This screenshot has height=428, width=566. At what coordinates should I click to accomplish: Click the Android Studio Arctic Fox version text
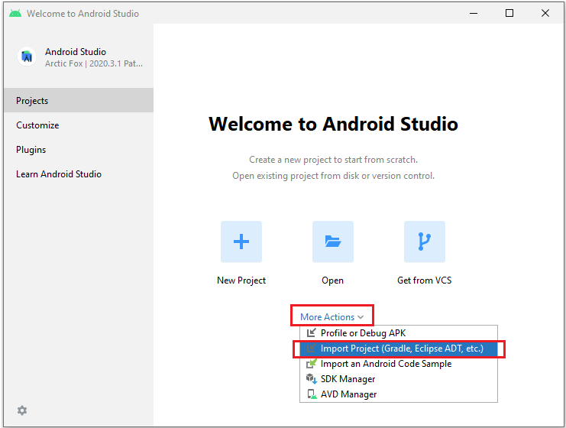94,63
